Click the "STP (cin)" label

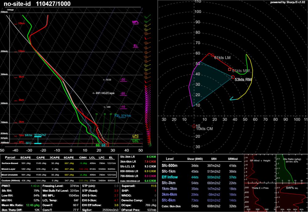89,186
